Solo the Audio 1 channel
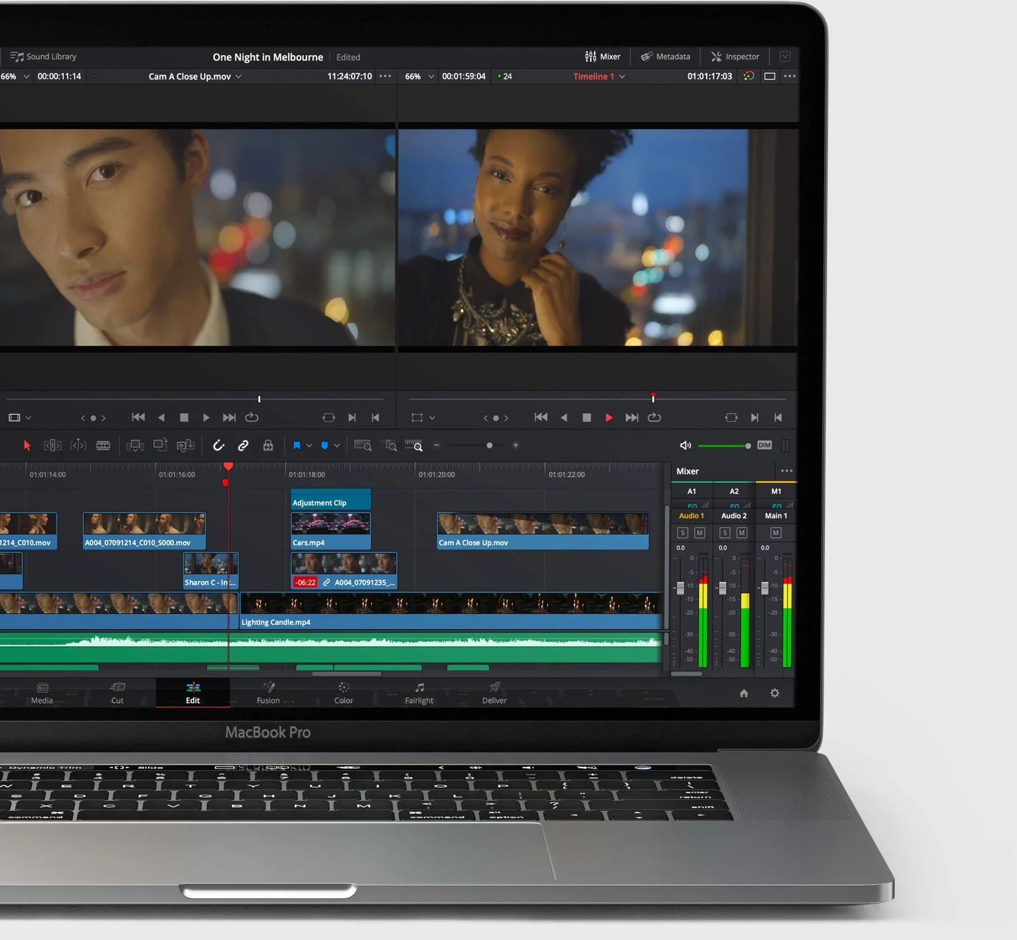 pyautogui.click(x=683, y=533)
